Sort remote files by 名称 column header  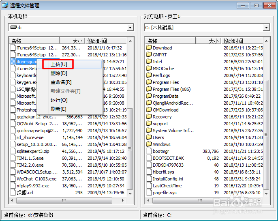(170, 41)
